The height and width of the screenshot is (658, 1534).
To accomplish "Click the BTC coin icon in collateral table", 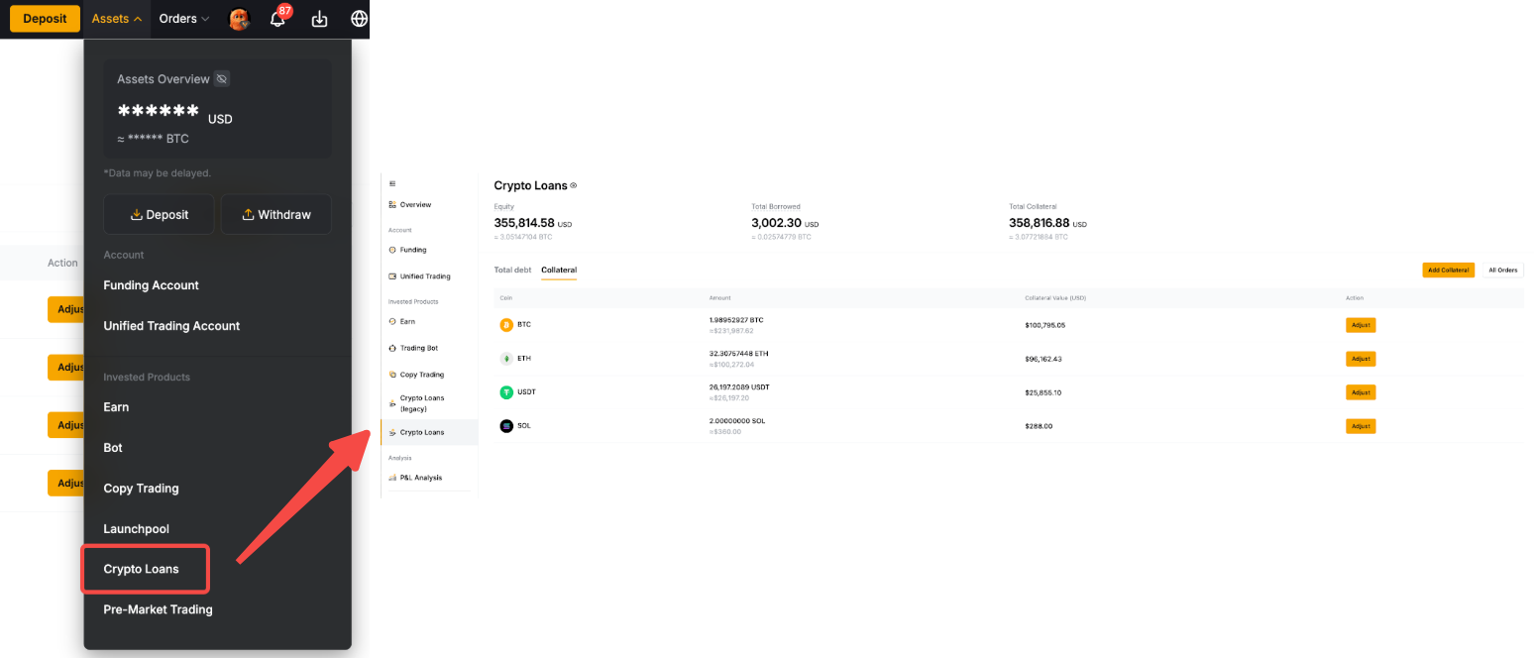I will coord(506,325).
